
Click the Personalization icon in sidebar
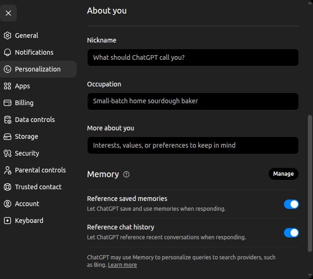tap(7, 69)
